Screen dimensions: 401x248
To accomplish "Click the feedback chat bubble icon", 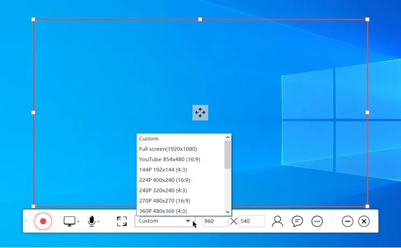I will (297, 221).
